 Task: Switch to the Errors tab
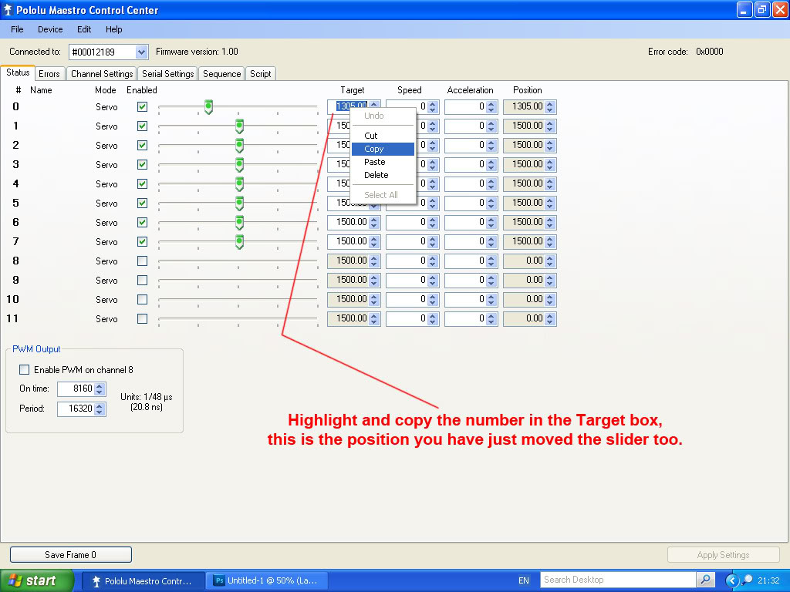pos(49,74)
